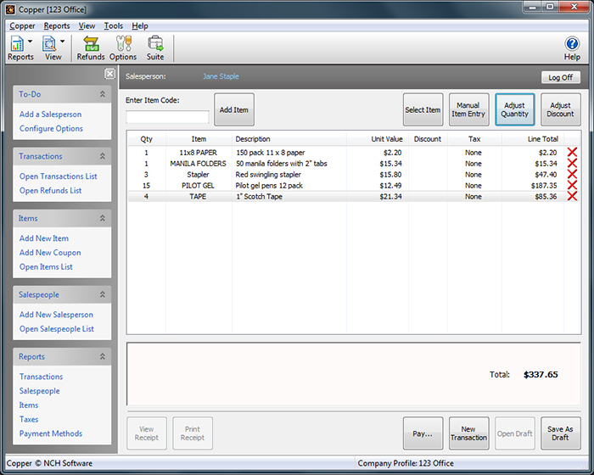The height and width of the screenshot is (475, 594).
Task: Collapse the Transactions sidebar section
Action: [x=103, y=156]
